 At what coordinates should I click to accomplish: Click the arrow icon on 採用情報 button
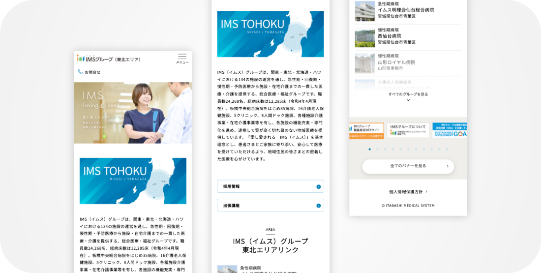point(319,187)
